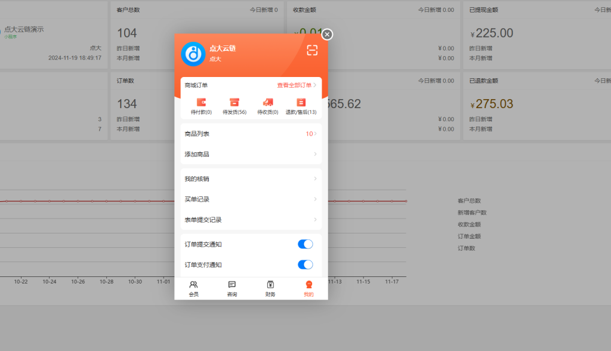
Task: Click the 134 order count value
Action: coord(127,104)
